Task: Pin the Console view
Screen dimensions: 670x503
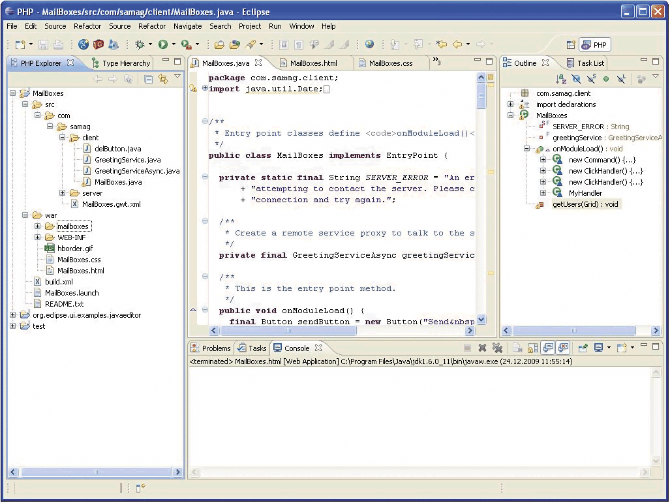Action: (x=582, y=348)
